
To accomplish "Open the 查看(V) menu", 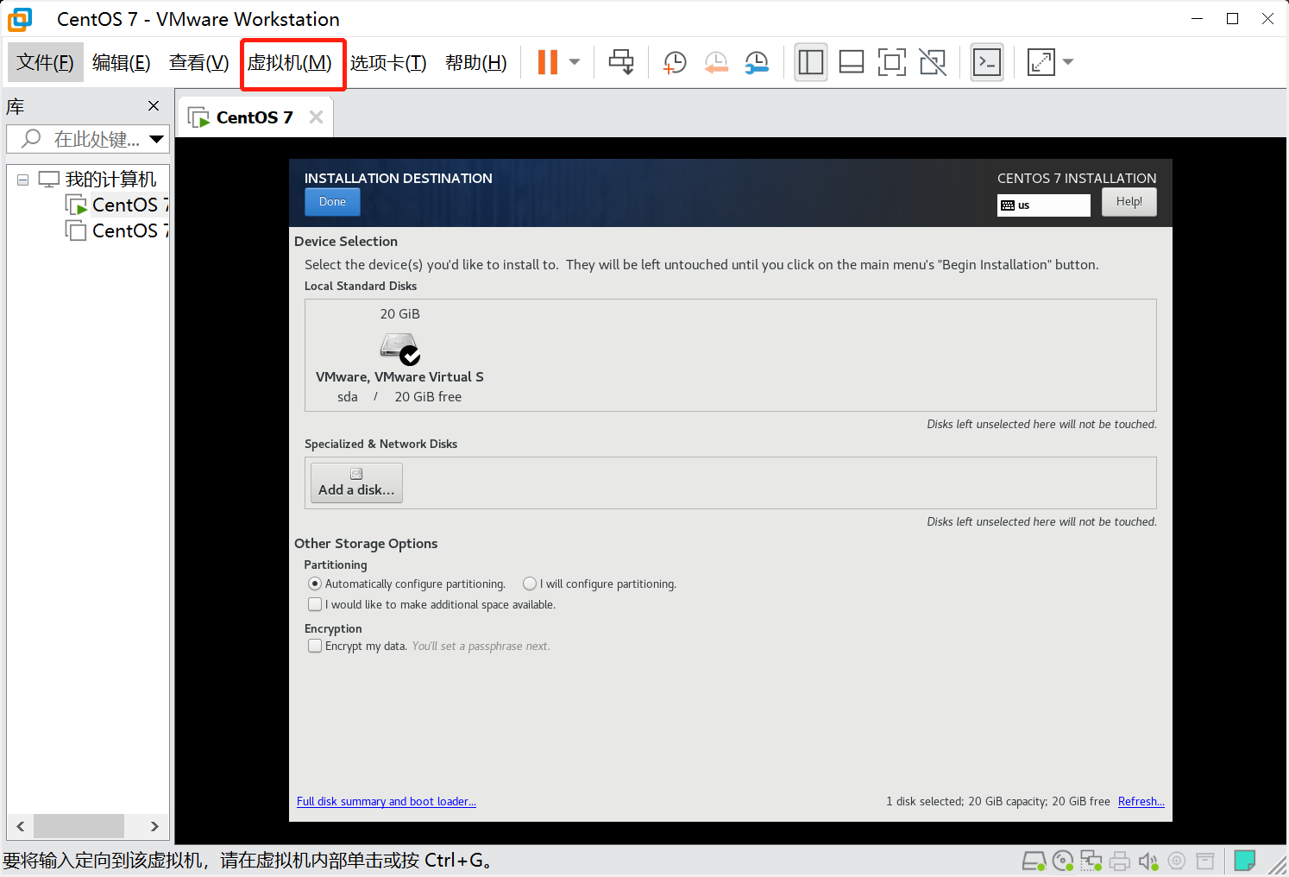I will (199, 62).
